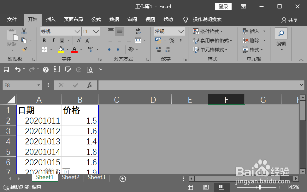Open the font name dropdown
This screenshot has height=192, width=307.
(77, 32)
